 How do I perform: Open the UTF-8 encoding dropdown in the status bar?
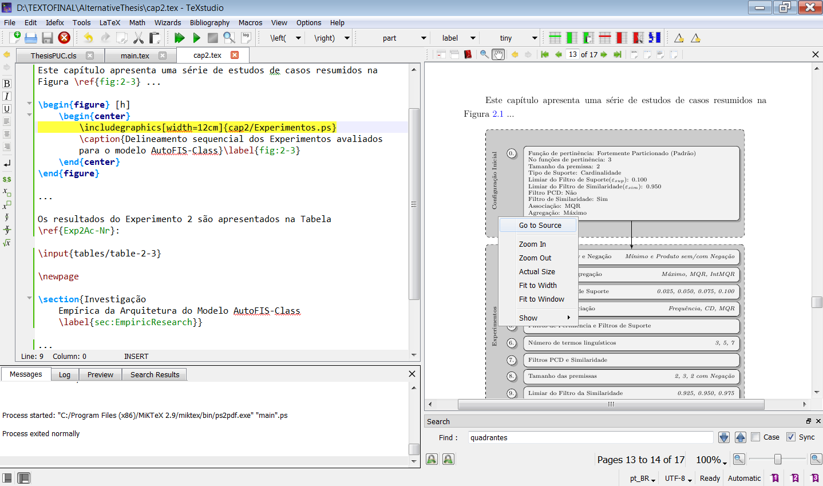coord(678,478)
